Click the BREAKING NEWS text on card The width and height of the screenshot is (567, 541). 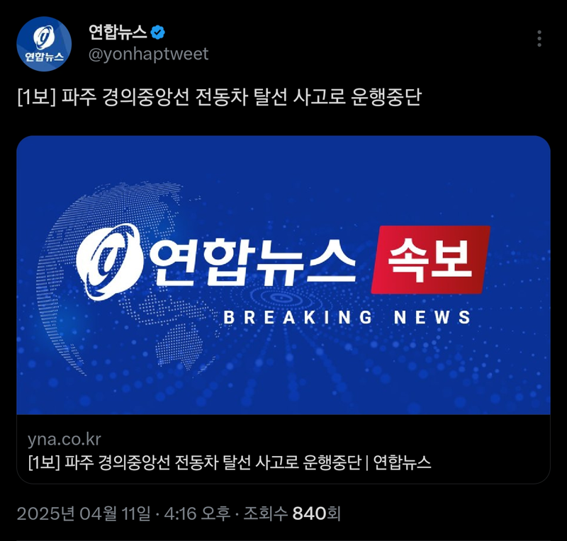(347, 318)
